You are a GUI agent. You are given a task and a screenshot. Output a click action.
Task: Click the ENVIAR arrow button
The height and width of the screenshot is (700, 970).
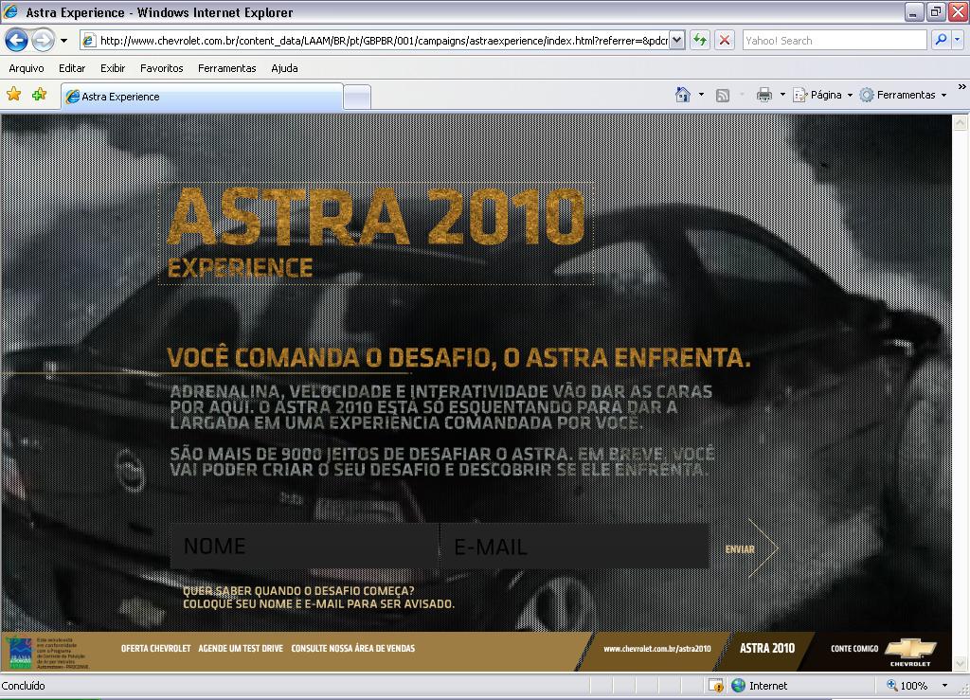751,548
